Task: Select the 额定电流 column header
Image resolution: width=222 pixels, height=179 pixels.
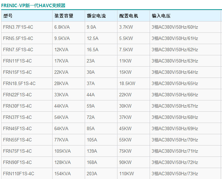Action: point(96,16)
